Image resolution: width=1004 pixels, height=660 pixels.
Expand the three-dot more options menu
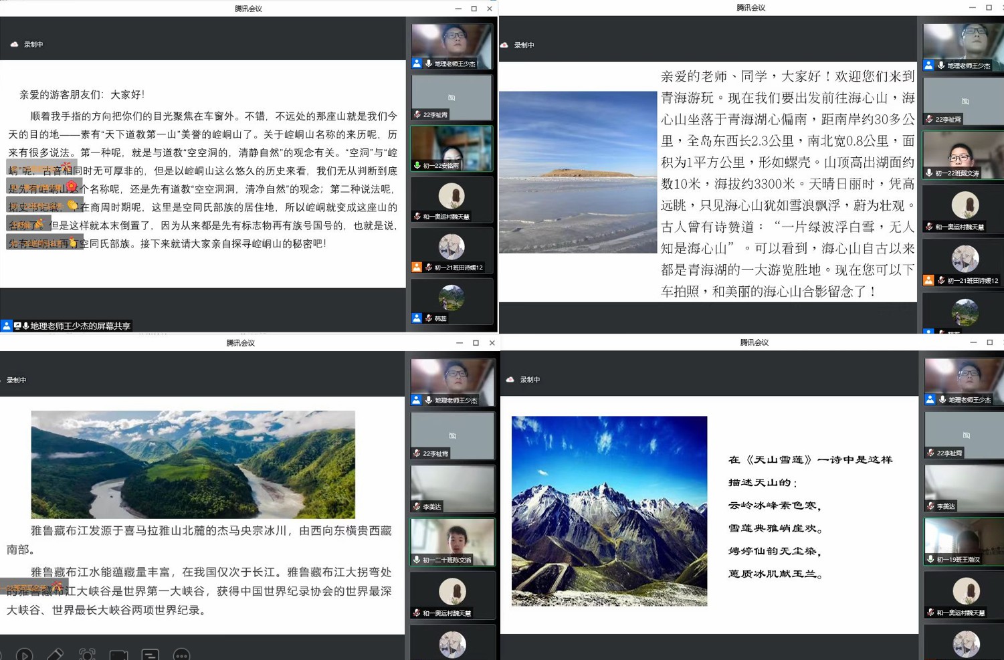[x=181, y=655]
